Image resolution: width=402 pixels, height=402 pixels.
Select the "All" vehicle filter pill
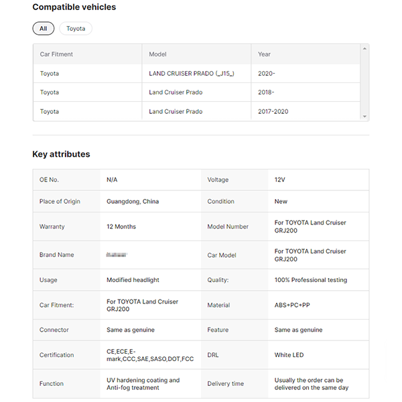click(43, 29)
